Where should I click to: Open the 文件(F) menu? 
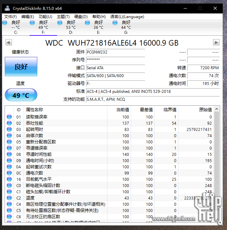(x=11, y=17)
